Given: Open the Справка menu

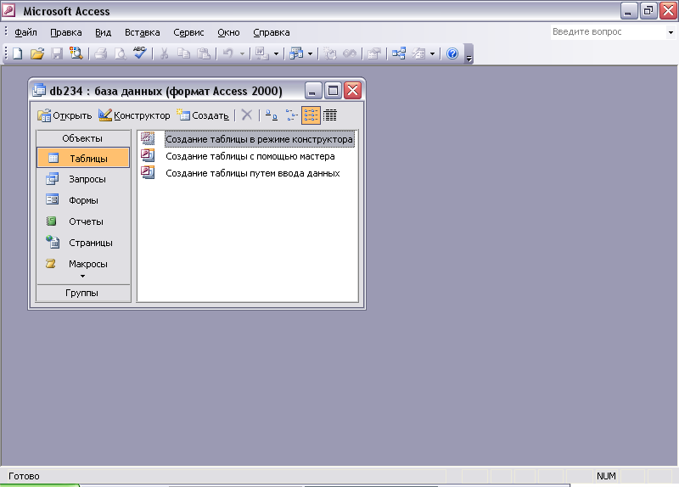Looking at the screenshot, I should point(271,32).
